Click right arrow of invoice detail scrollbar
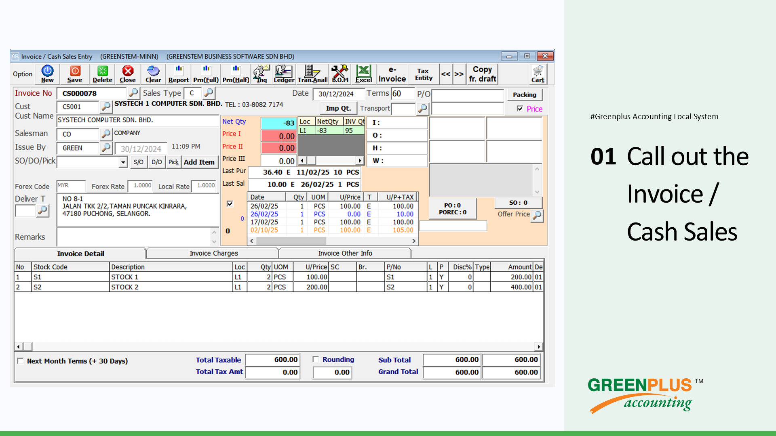The height and width of the screenshot is (436, 776). (539, 347)
